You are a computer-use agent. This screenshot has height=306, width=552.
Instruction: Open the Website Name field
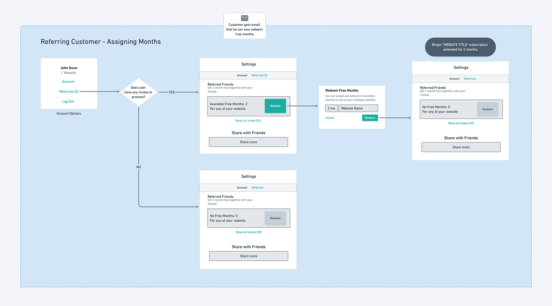(x=358, y=108)
